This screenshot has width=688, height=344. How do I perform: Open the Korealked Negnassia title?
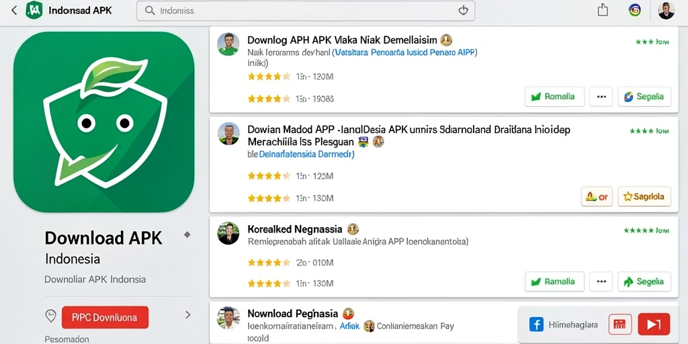click(x=295, y=229)
